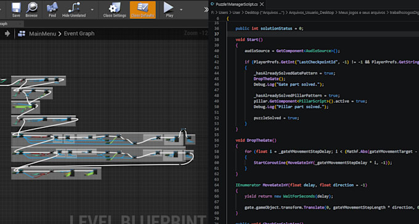Screen dimensions: 419x224
Task: Select MainMenu in the graph breadcrumb
Action: coord(43,34)
